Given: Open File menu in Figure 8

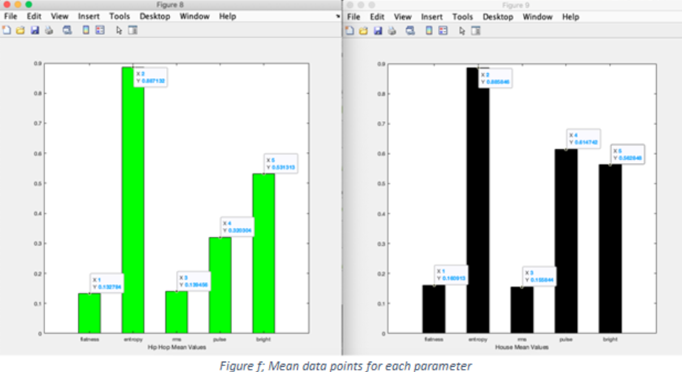Looking at the screenshot, I should tap(10, 16).
